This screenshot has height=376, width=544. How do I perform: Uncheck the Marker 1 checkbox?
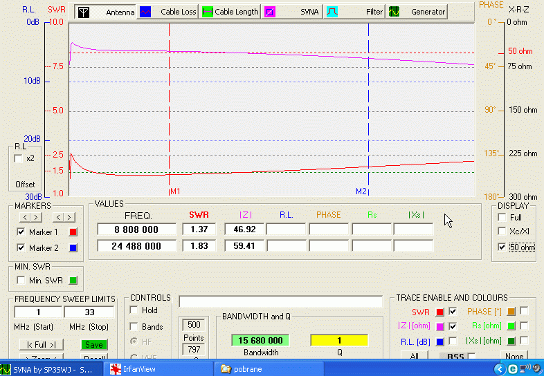point(21,232)
